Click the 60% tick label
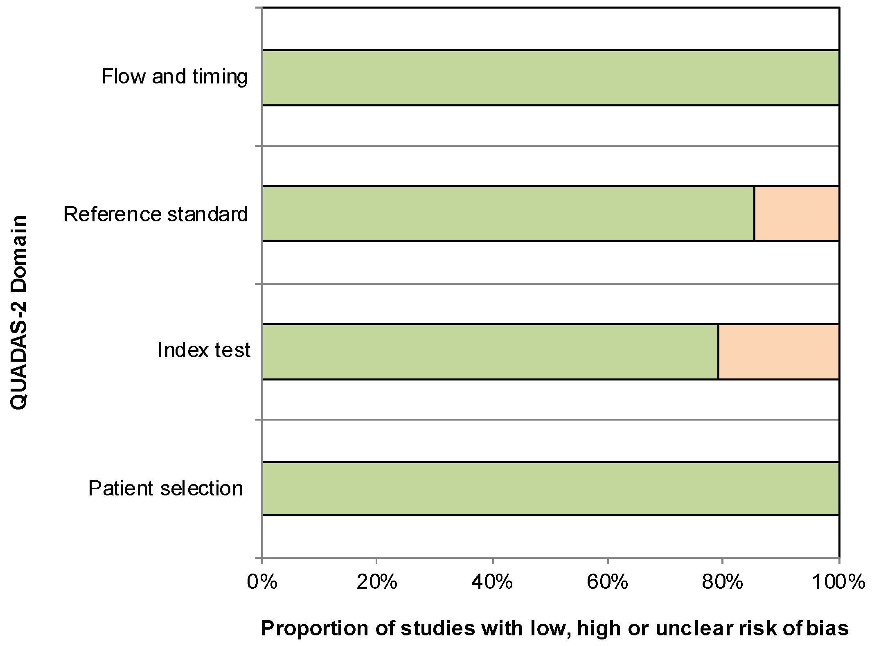Image resolution: width=872 pixels, height=646 pixels. (x=607, y=581)
